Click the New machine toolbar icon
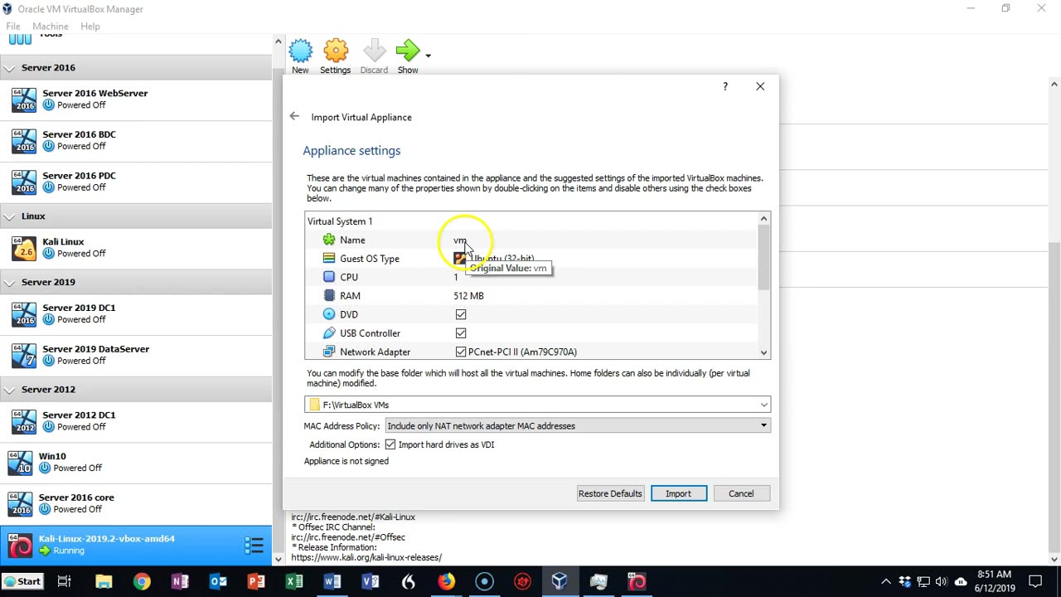 click(300, 51)
